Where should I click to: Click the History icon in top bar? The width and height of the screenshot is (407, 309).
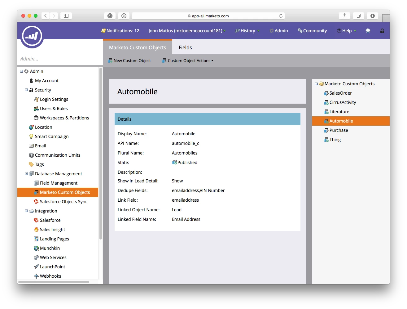pos(238,31)
